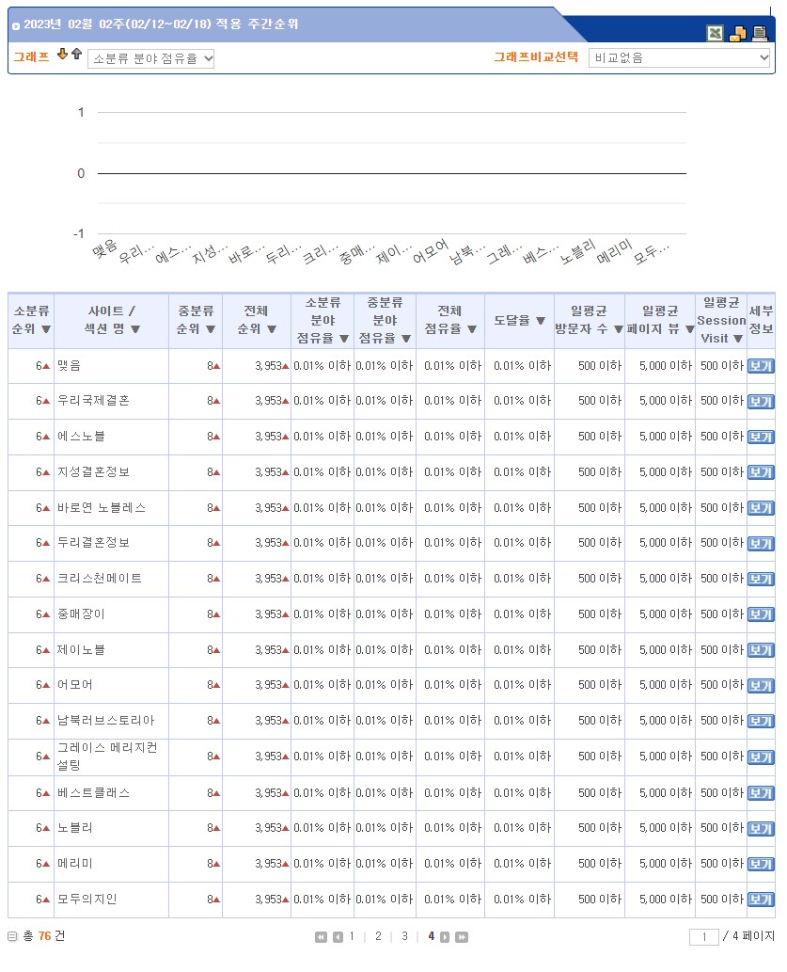Sort by 사이트 / 섹션 명 header

[x=112, y=320]
